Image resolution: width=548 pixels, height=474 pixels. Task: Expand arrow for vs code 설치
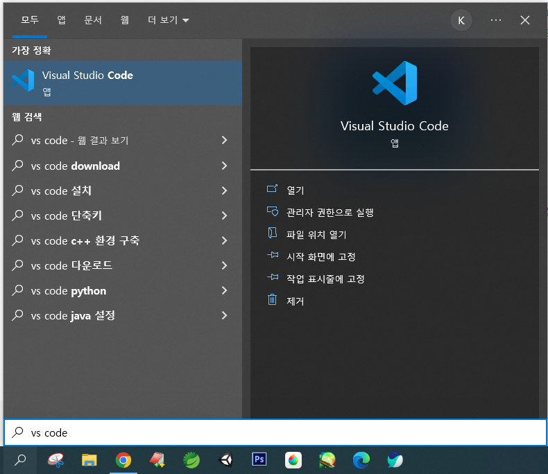[224, 191]
